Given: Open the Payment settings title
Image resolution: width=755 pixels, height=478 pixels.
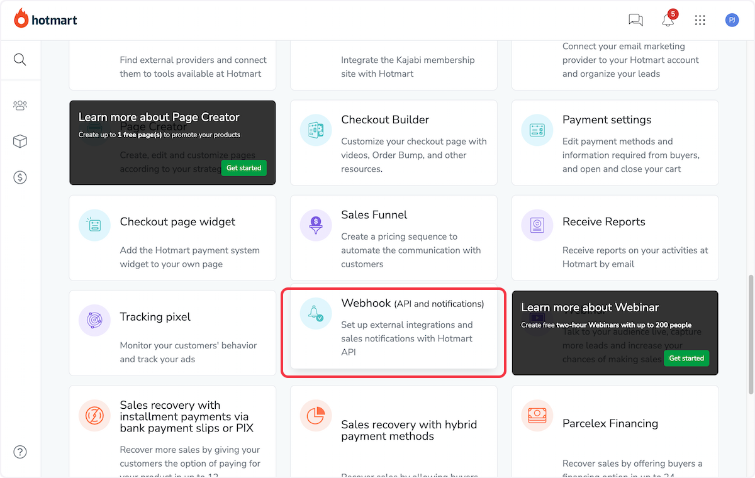Looking at the screenshot, I should click(x=607, y=119).
